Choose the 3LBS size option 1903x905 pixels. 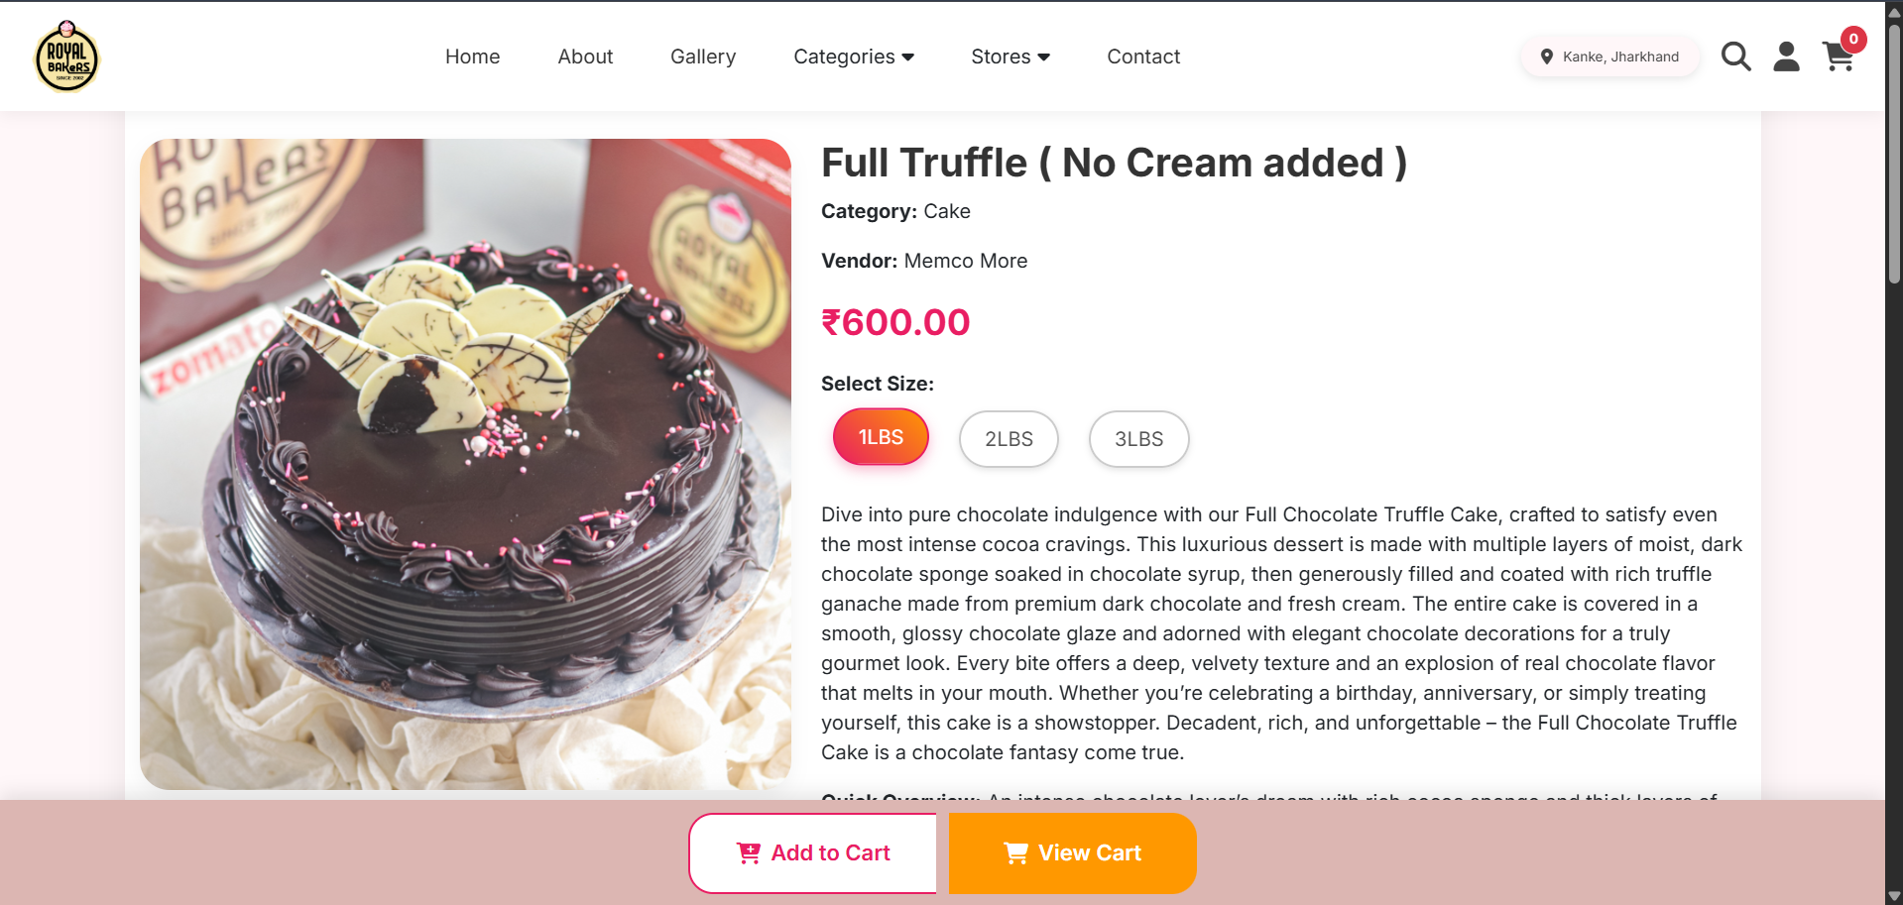coord(1138,439)
